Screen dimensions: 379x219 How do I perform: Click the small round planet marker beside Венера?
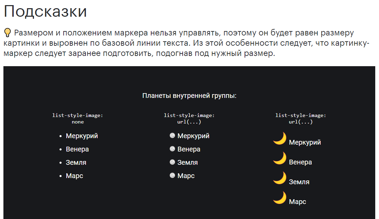(172, 149)
